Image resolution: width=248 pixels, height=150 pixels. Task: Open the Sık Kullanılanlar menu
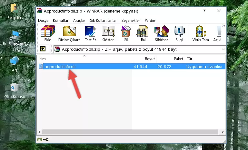pyautogui.click(x=103, y=21)
